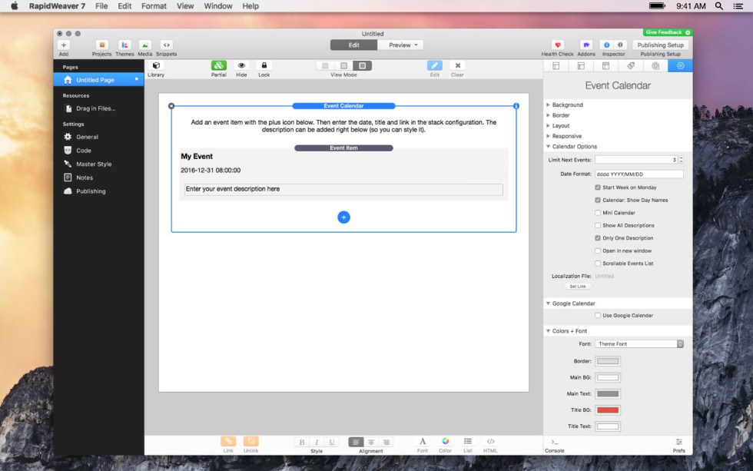The width and height of the screenshot is (753, 471).
Task: Open the stacks Library icon
Action: click(156, 66)
